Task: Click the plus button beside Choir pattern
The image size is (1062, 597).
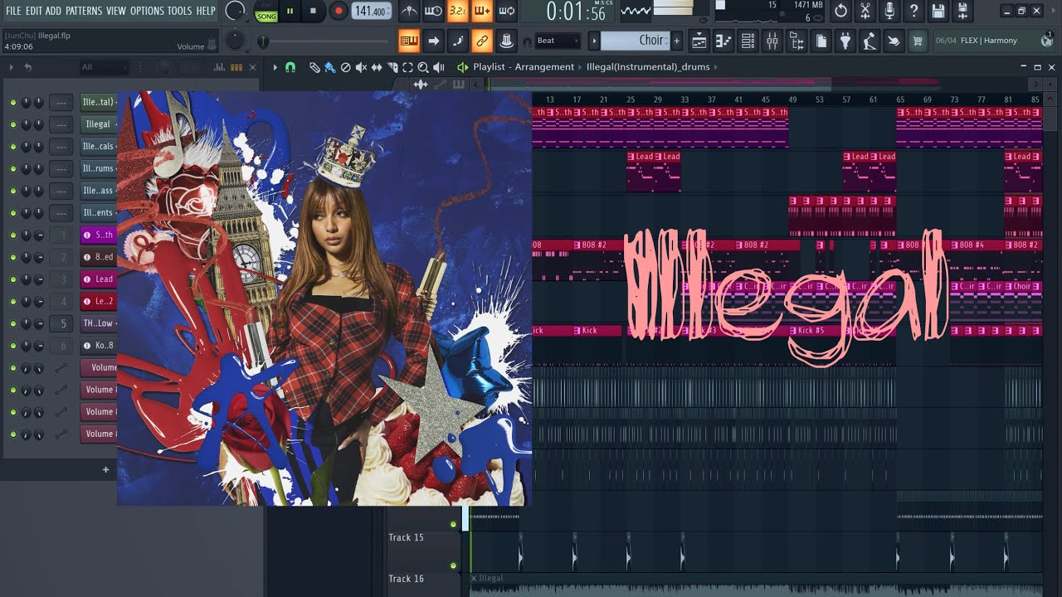Action: point(676,40)
